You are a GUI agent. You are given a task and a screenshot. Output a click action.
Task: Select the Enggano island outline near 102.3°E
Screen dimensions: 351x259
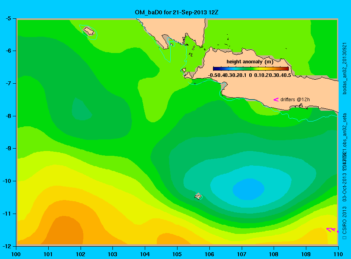(x=89, y=31)
